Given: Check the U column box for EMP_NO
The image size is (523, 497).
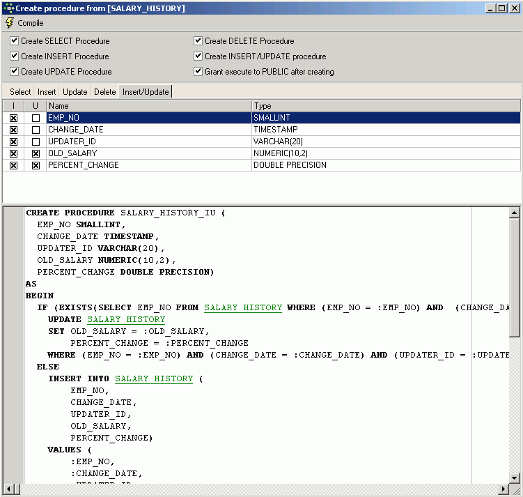Looking at the screenshot, I should tap(36, 118).
